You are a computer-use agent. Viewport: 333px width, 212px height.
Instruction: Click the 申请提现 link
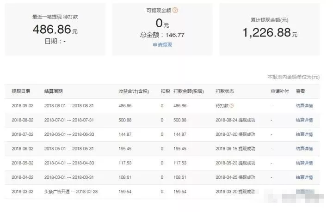[x=162, y=45]
